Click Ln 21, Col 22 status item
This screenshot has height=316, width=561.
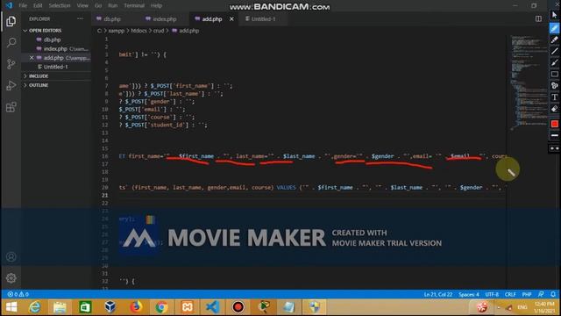point(438,294)
